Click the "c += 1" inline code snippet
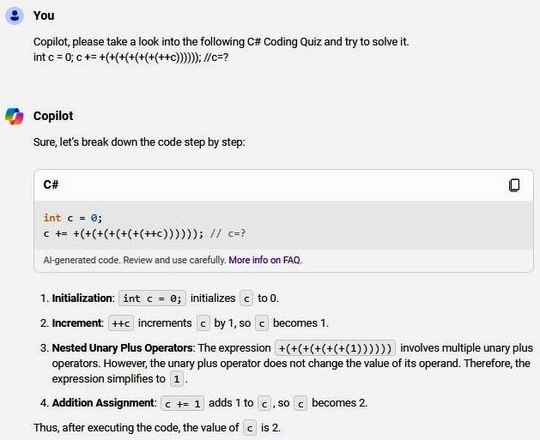This screenshot has width=540, height=440. click(183, 403)
